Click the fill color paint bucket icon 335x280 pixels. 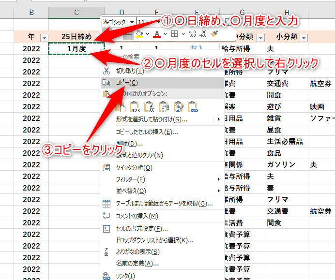coord(139,34)
